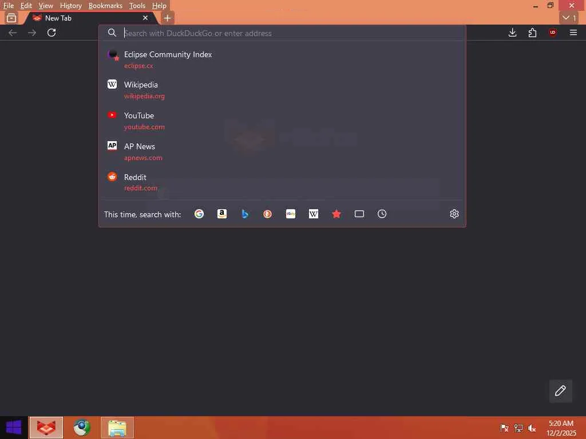Screen dimensions: 586x439
Task: Search this time with Google
Action: point(199,214)
